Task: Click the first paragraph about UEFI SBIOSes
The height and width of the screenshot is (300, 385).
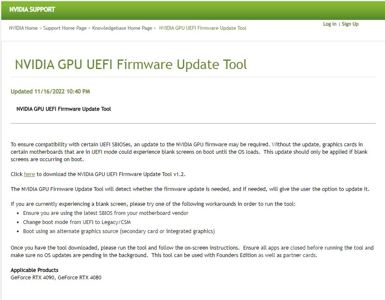Action: point(189,152)
